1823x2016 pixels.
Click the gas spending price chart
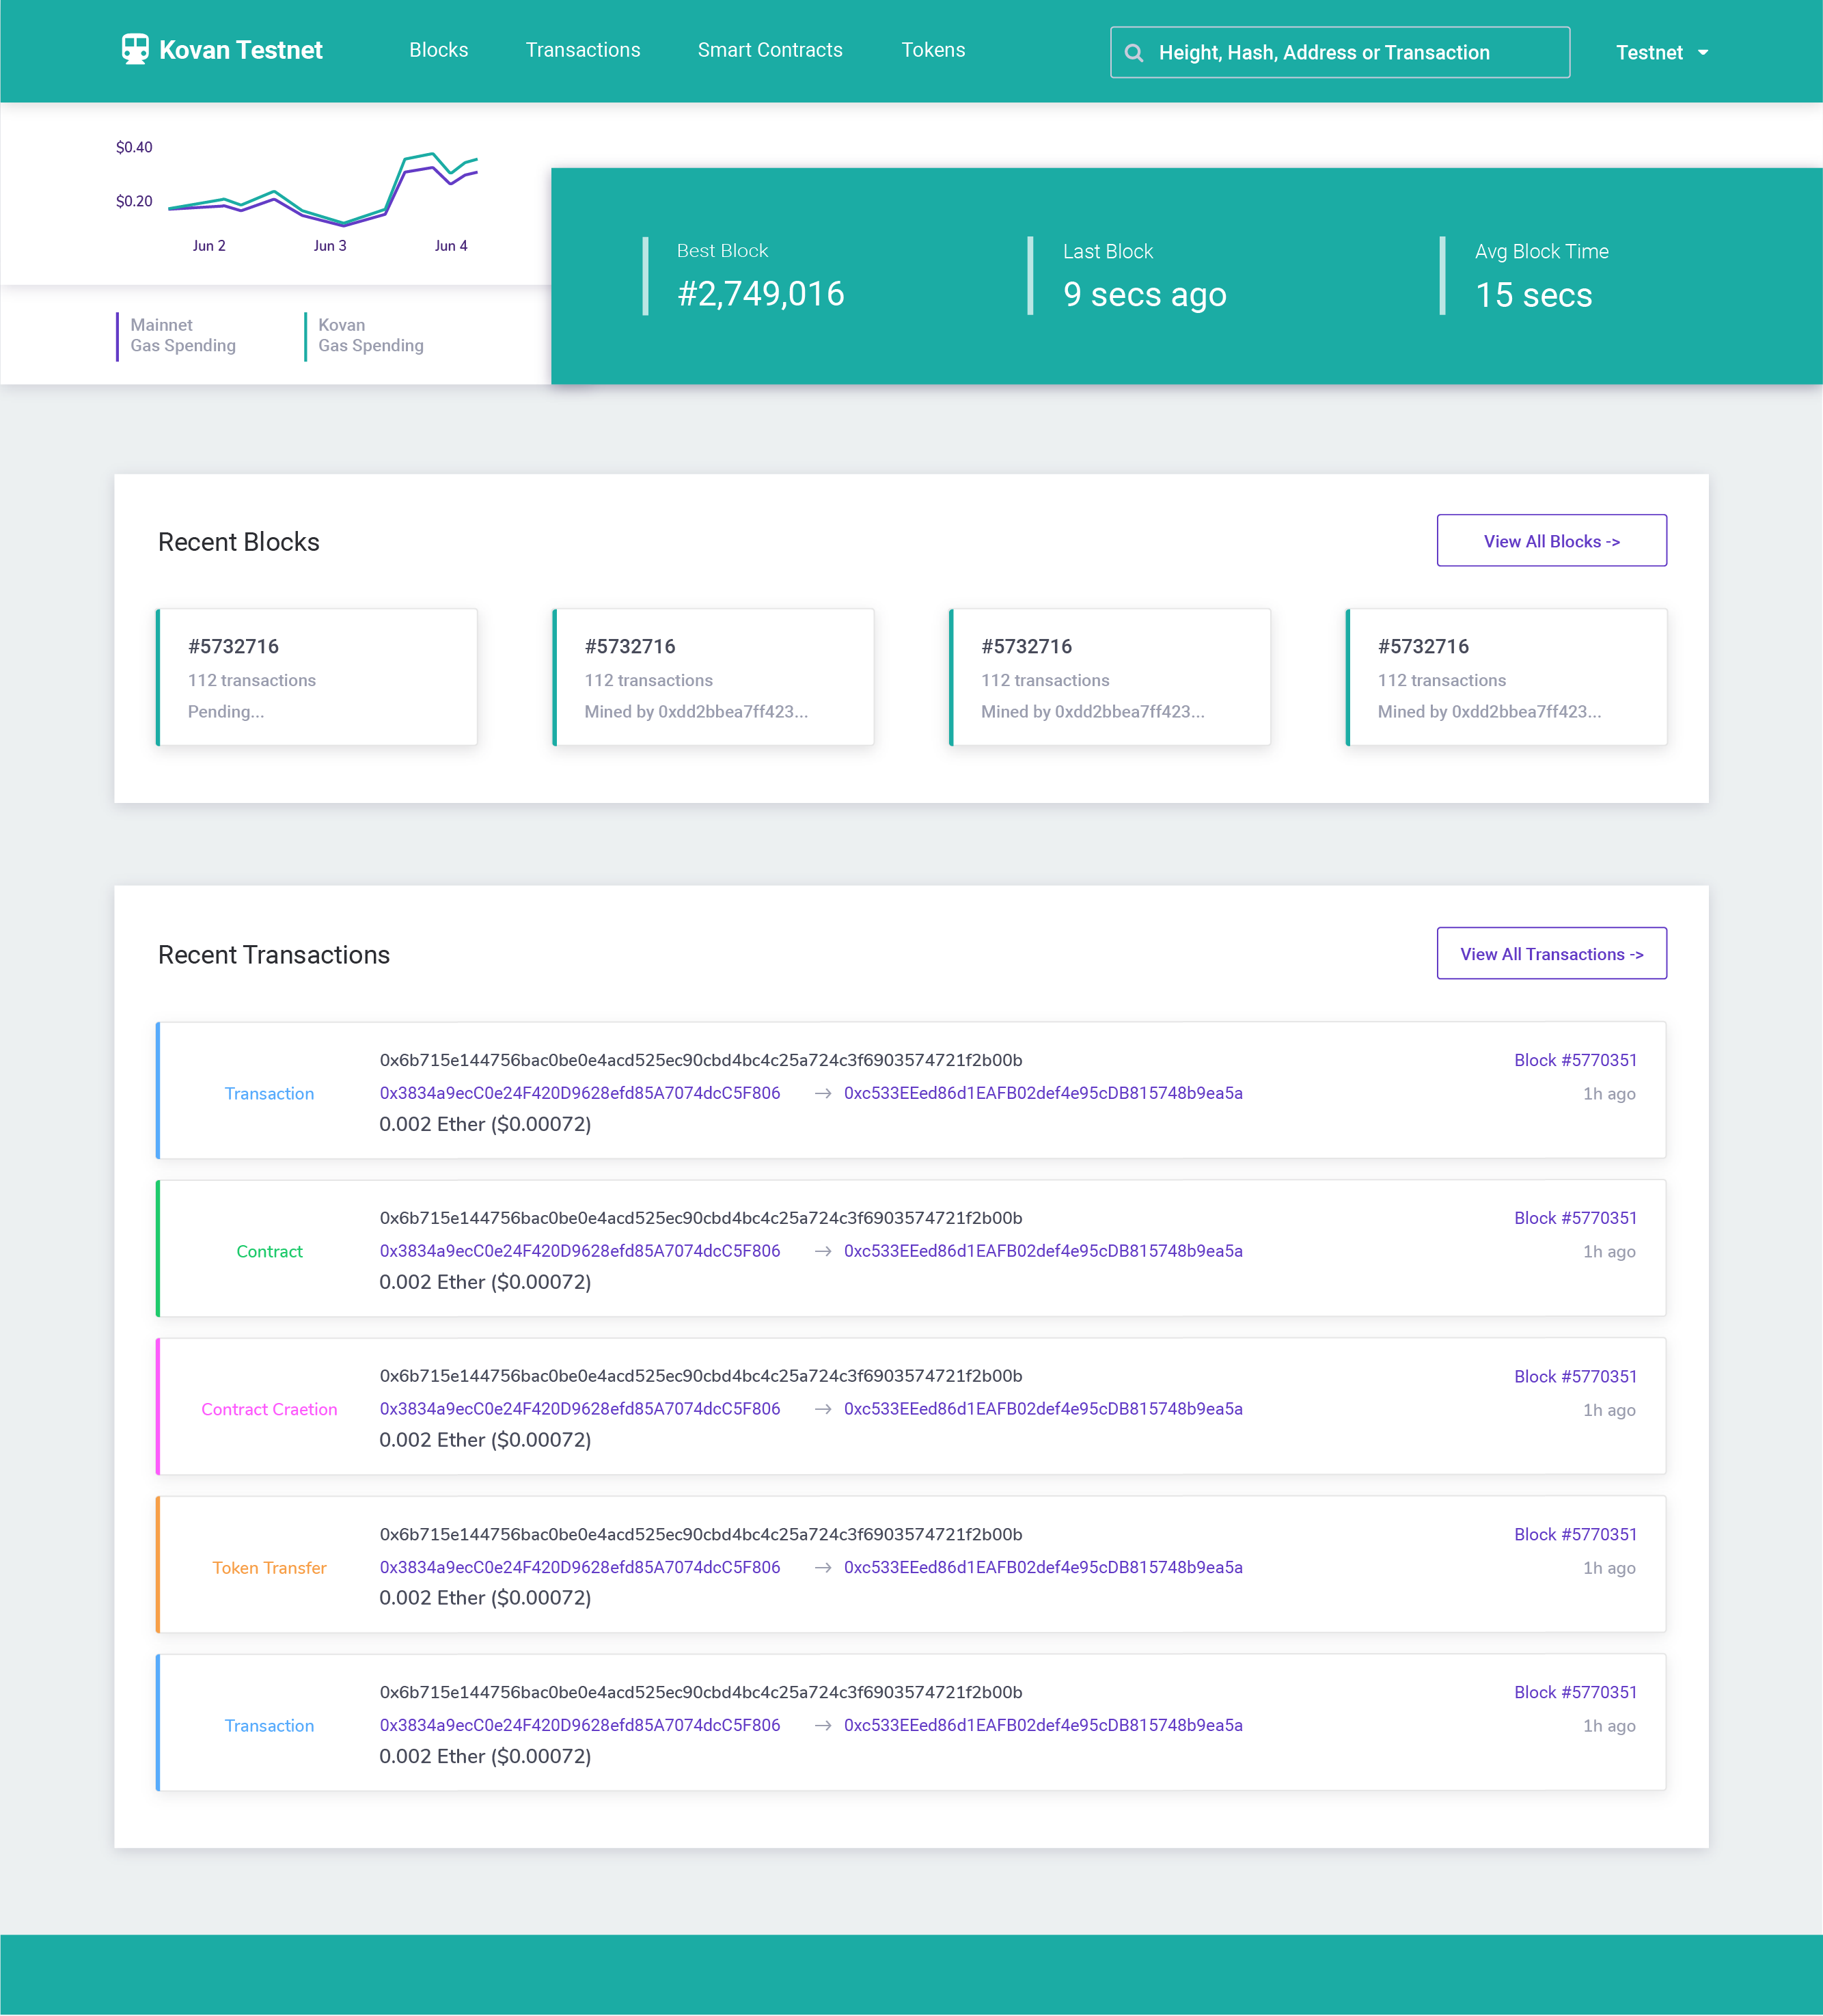pyautogui.click(x=320, y=195)
